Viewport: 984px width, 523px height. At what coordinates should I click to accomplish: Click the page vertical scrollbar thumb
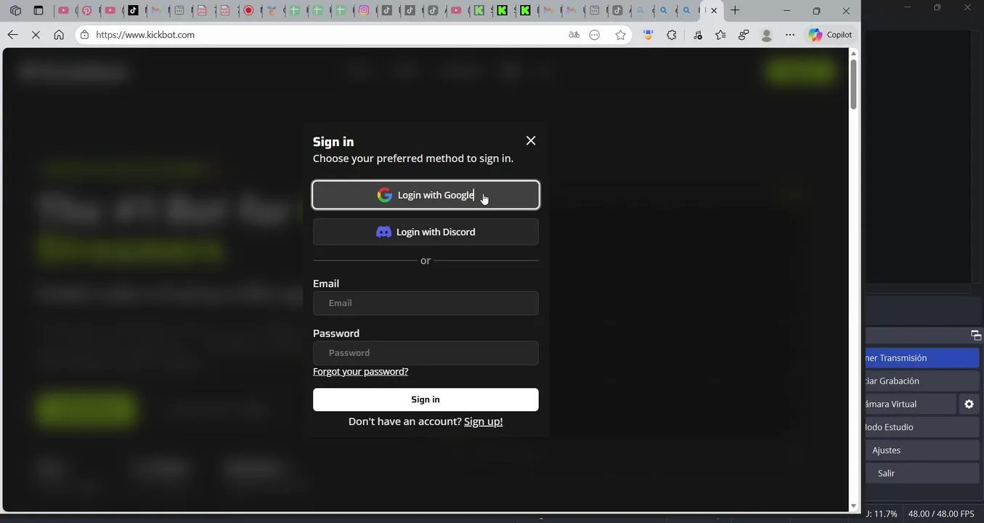(854, 84)
